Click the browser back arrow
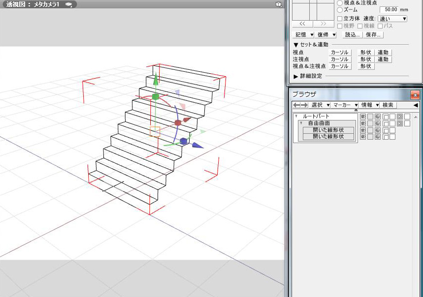423x297 pixels. click(296, 105)
